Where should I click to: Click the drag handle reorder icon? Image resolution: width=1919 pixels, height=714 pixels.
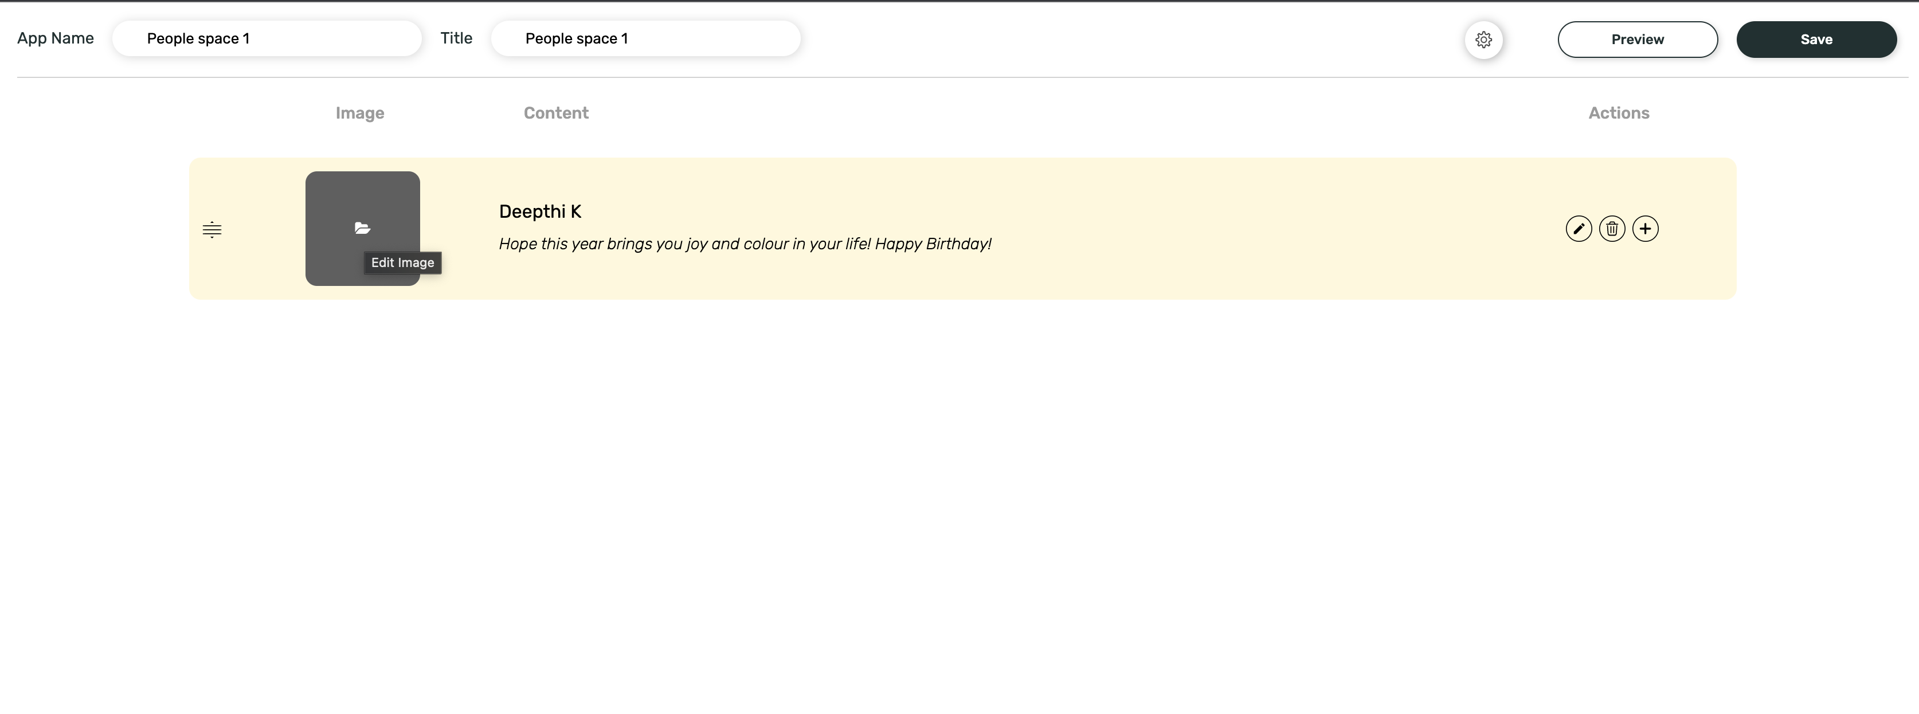click(x=212, y=229)
